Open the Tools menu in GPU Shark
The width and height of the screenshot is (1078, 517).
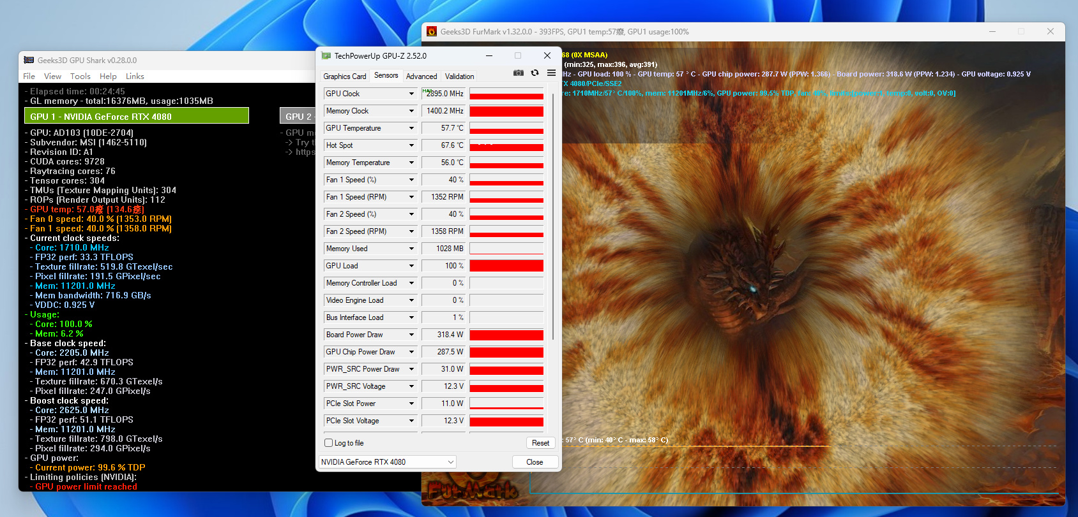tap(80, 76)
